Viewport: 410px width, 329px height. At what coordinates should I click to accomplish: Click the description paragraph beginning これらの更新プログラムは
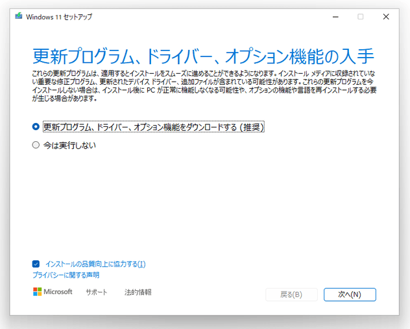pyautogui.click(x=204, y=86)
